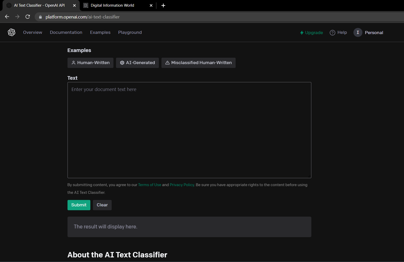404x262 pixels.
Task: Click the browser forward arrow
Action: pyautogui.click(x=17, y=17)
